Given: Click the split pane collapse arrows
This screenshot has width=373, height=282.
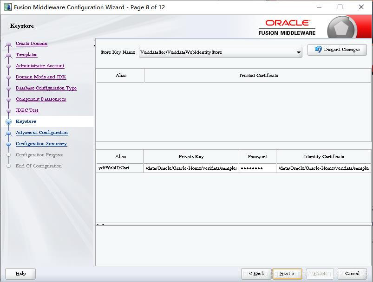Looking at the screenshot, I should 100,224.
